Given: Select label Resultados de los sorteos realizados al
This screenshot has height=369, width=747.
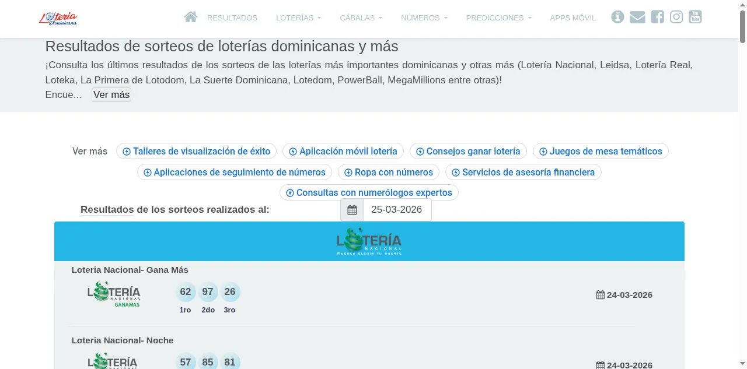Looking at the screenshot, I should tap(175, 210).
